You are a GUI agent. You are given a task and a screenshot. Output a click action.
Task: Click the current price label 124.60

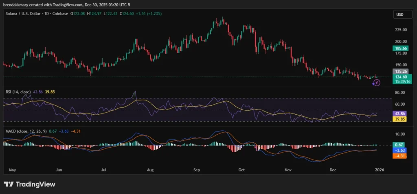tap(401, 76)
